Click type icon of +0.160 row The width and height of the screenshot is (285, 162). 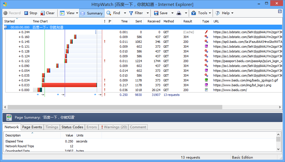(x=206, y=37)
